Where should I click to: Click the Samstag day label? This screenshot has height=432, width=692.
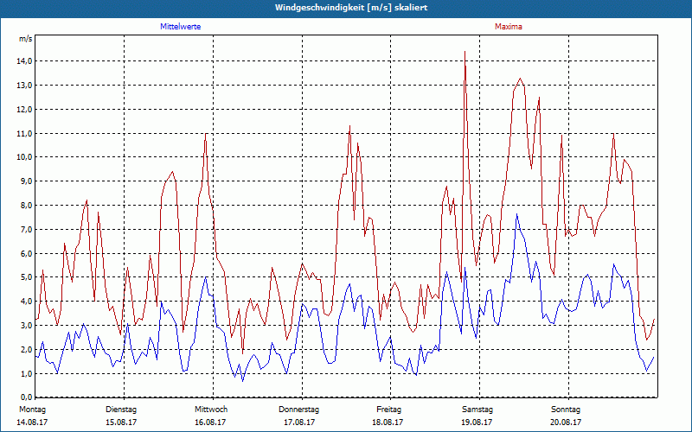pos(477,410)
